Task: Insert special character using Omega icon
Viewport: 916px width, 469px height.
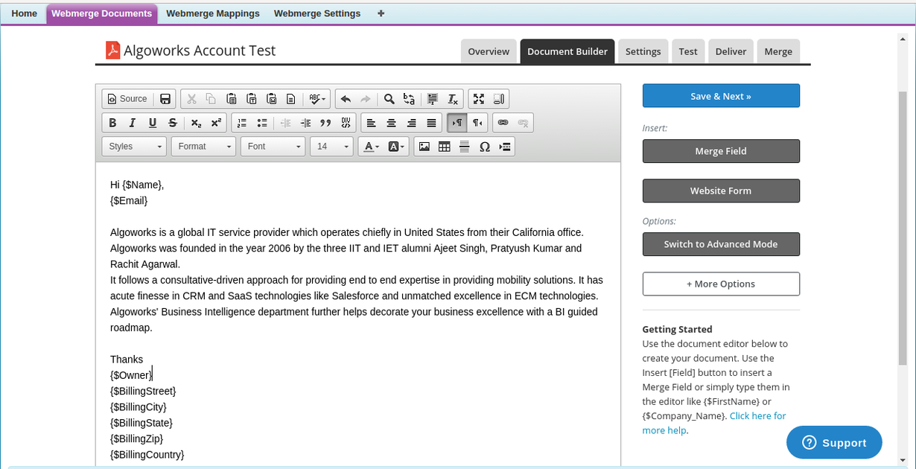Action: pyautogui.click(x=485, y=147)
